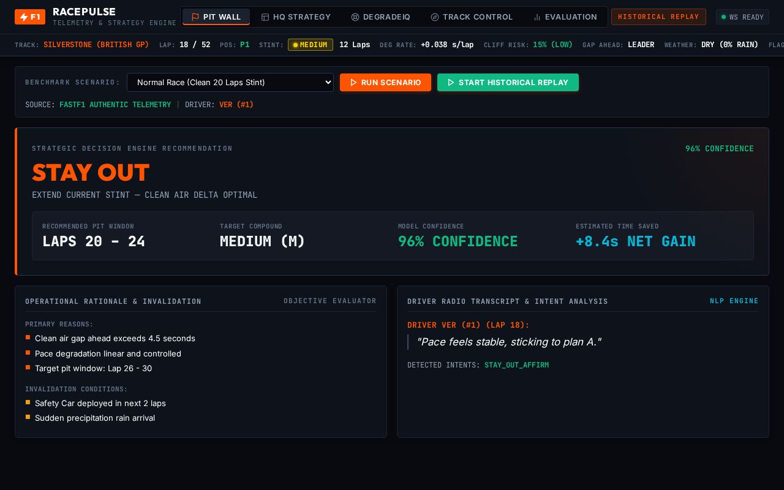Click the STAY OUT recommendation heading
Viewport: 784px width, 490px height.
91,173
